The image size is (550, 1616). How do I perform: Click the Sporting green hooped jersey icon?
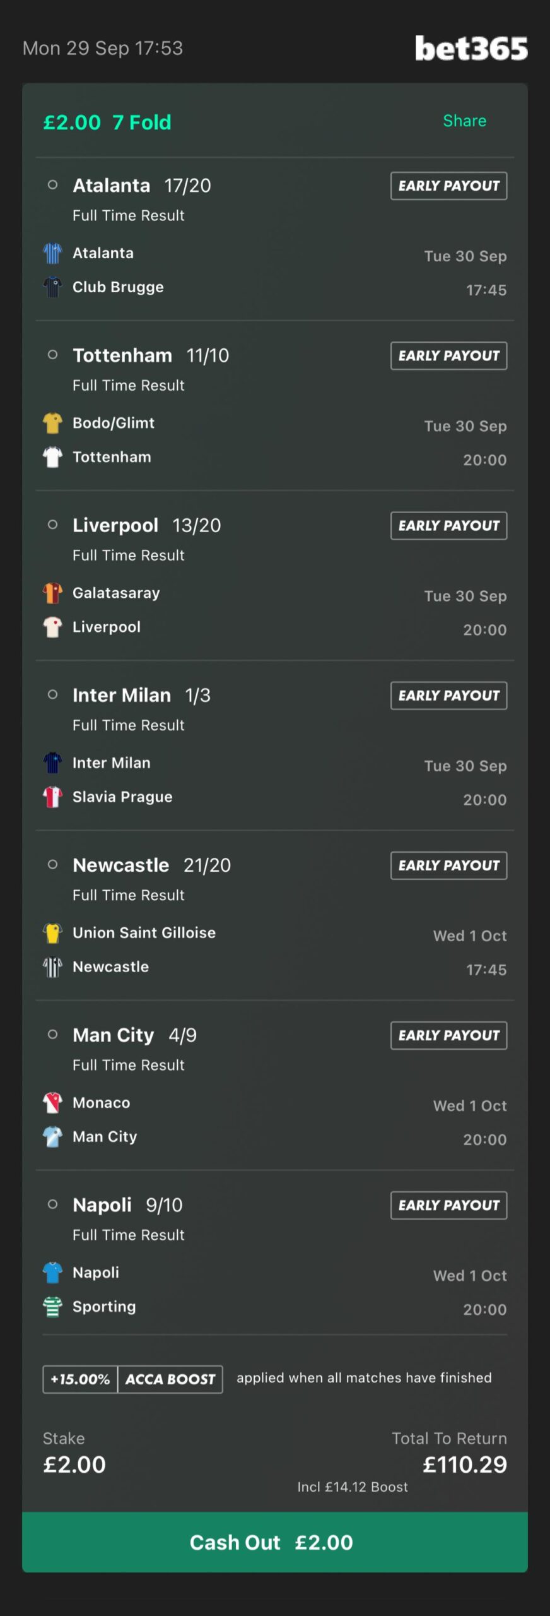click(x=52, y=1306)
